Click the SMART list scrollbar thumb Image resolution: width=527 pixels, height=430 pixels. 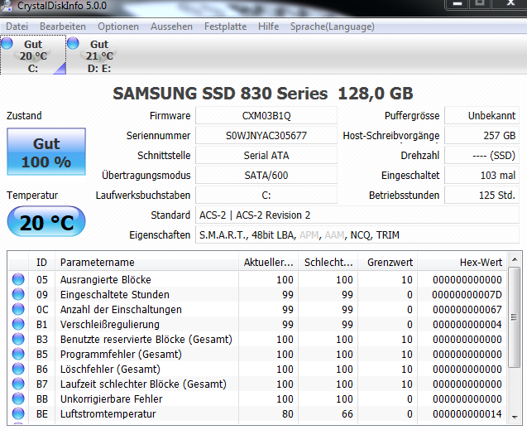click(515, 317)
